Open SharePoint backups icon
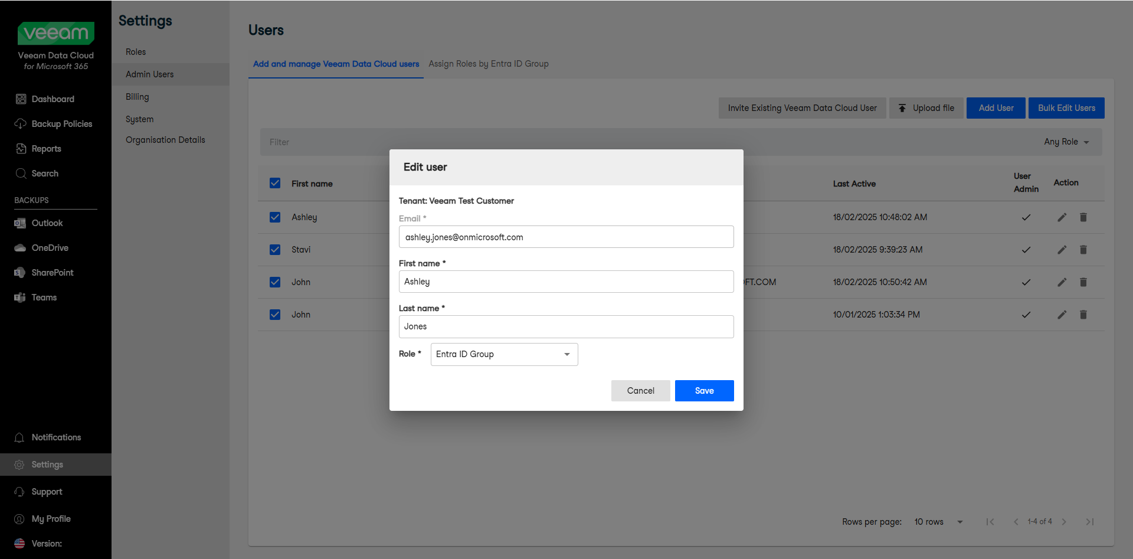The width and height of the screenshot is (1133, 559). click(20, 273)
